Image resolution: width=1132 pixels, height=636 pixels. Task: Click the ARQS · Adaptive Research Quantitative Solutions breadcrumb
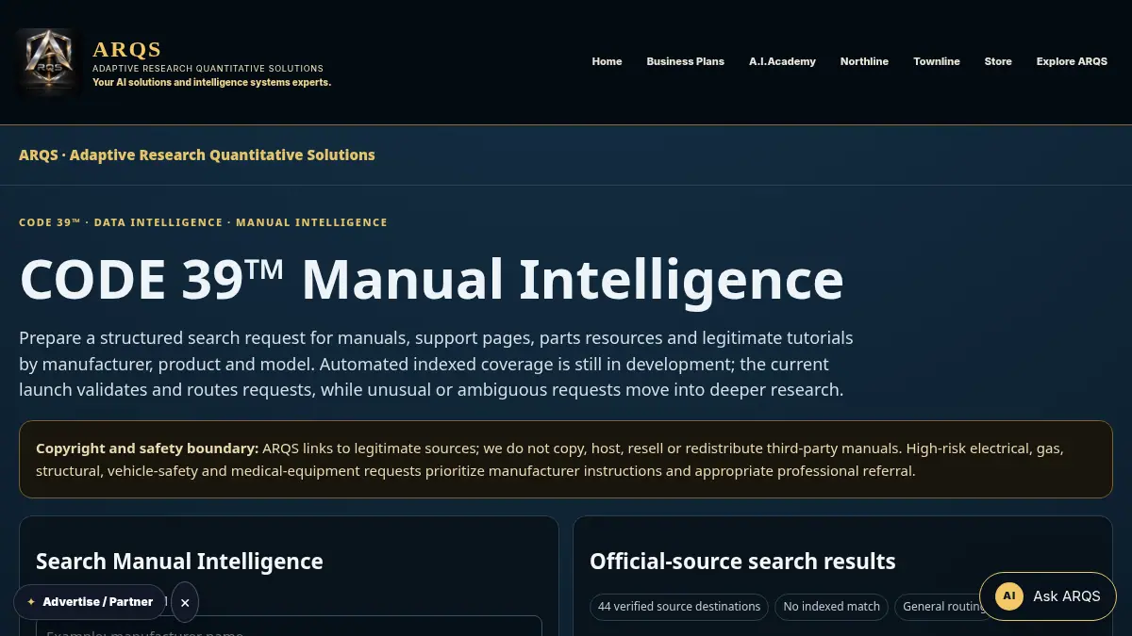click(x=197, y=155)
